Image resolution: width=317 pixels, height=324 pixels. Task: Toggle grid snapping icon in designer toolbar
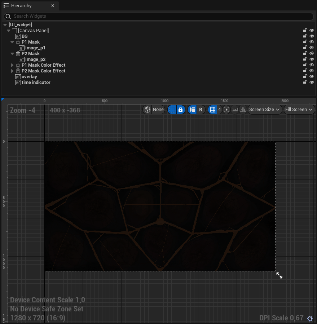coord(213,110)
